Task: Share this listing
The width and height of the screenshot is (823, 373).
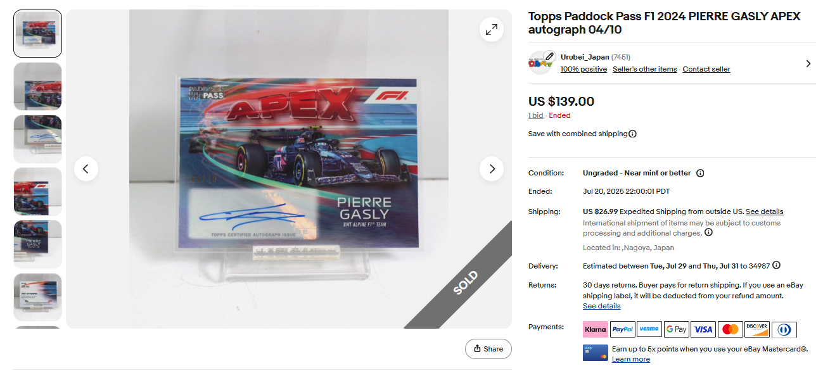Action: pos(488,349)
